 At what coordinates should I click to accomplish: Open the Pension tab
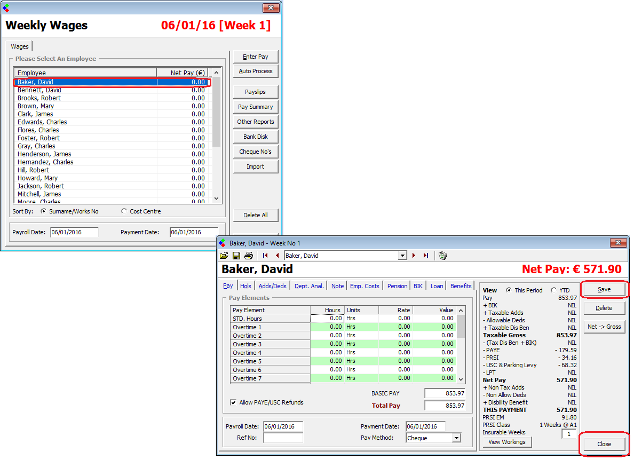click(x=397, y=286)
